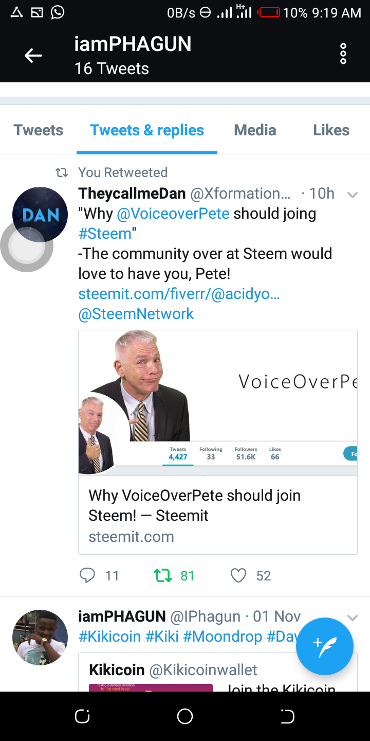Image resolution: width=370 pixels, height=741 pixels.
Task: Tap the Android recent apps button
Action: point(82,716)
